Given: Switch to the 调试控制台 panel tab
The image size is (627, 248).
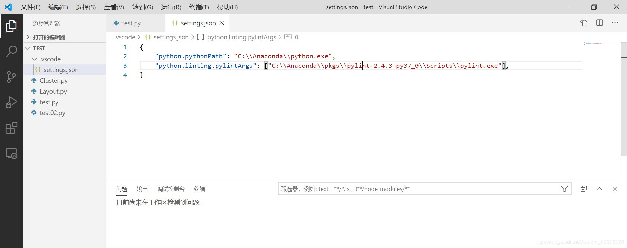Looking at the screenshot, I should click(171, 189).
